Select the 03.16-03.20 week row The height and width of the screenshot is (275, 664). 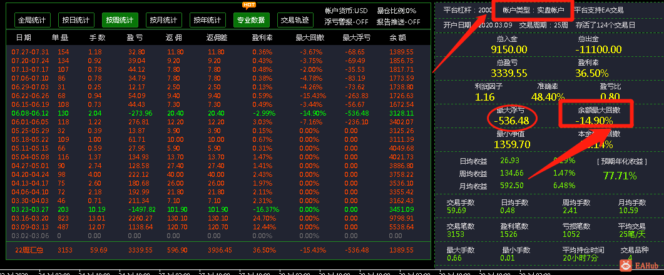(218, 218)
